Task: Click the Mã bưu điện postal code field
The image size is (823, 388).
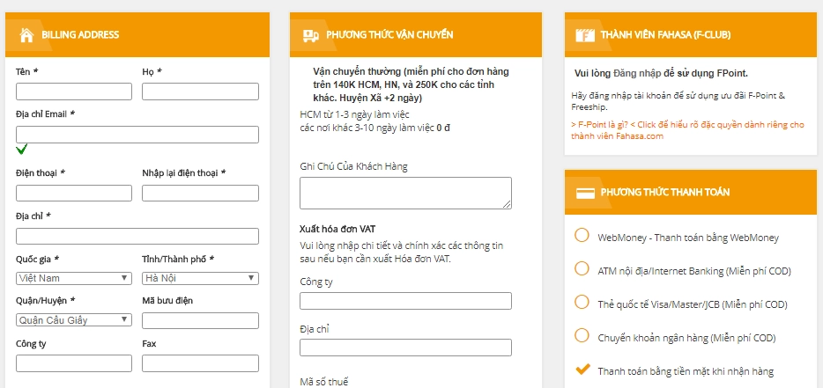Action: (200, 320)
